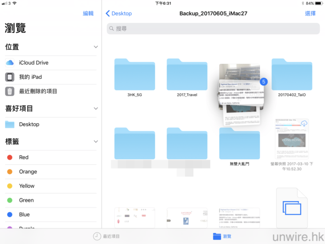Open the 20170402_TaiO folder
This screenshot has width=325, height=244.
(x=292, y=75)
